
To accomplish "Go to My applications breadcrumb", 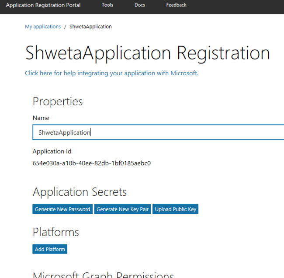I will 43,27.
